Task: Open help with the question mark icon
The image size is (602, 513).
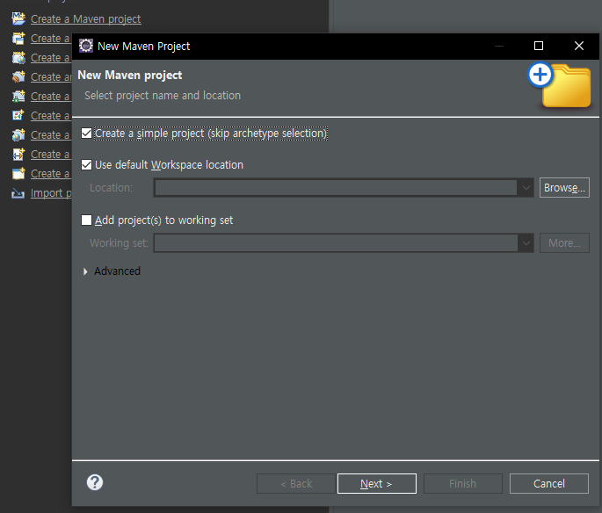Action: (x=95, y=482)
